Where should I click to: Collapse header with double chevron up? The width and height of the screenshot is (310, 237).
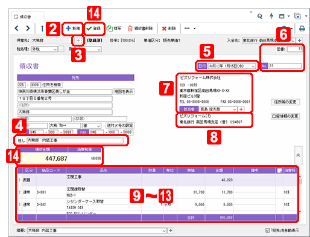click(x=298, y=155)
